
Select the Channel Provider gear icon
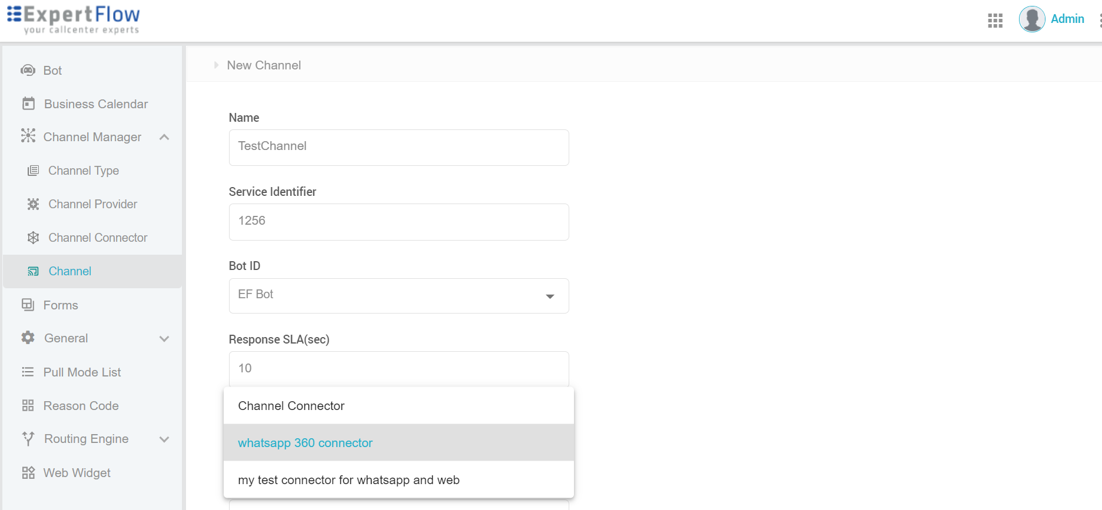(32, 204)
